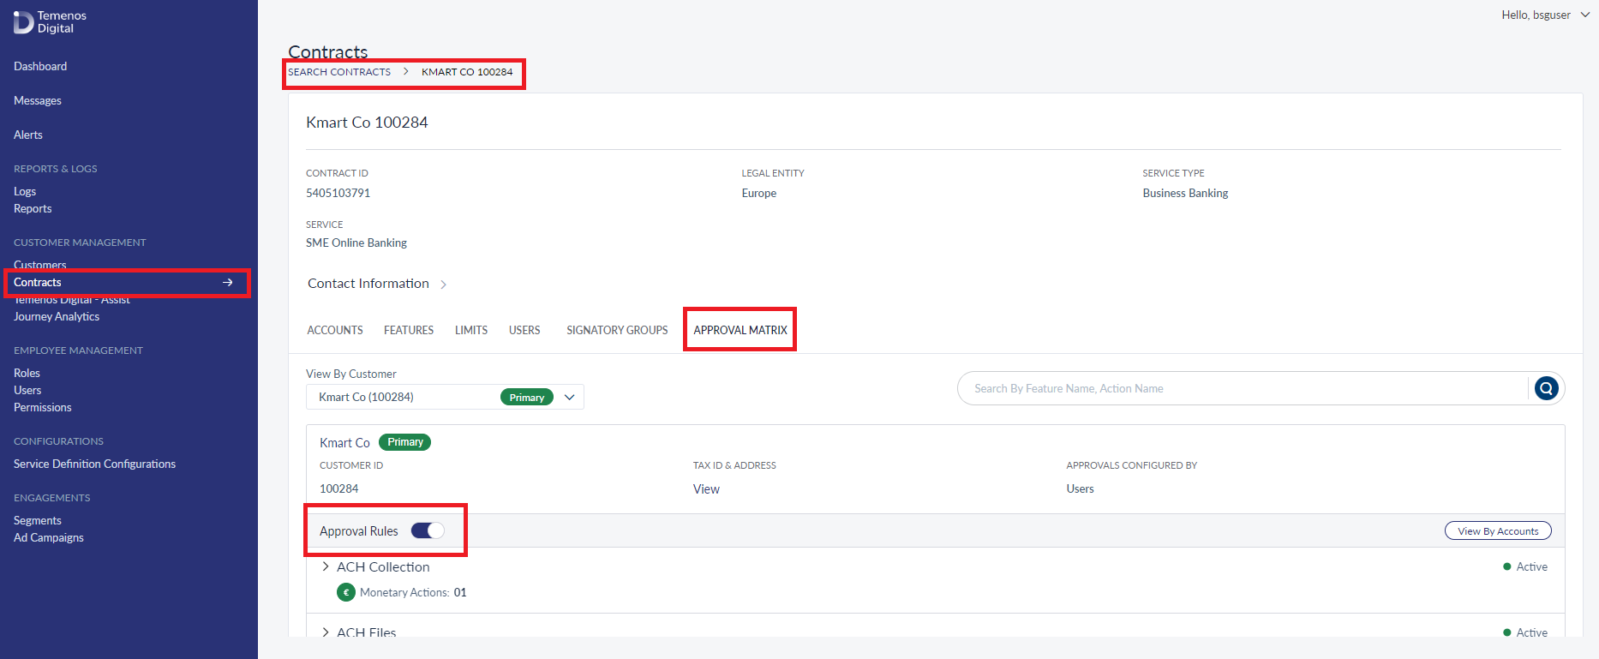The height and width of the screenshot is (659, 1599).
Task: Click the Temenos Digital logo
Action: click(50, 22)
